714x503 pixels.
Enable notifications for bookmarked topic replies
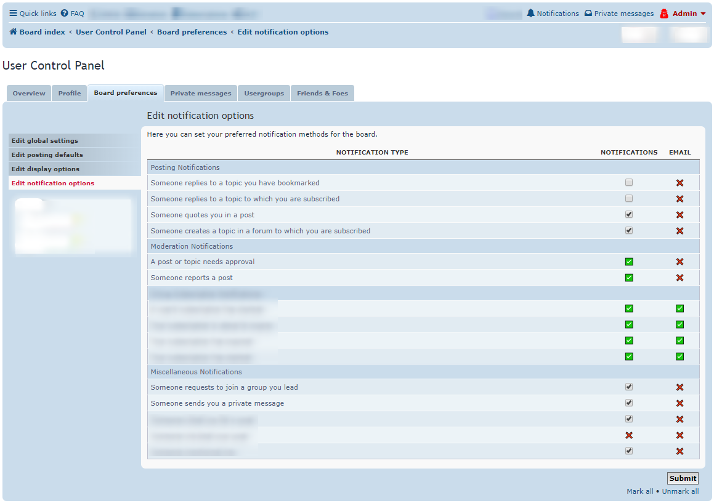(x=628, y=183)
